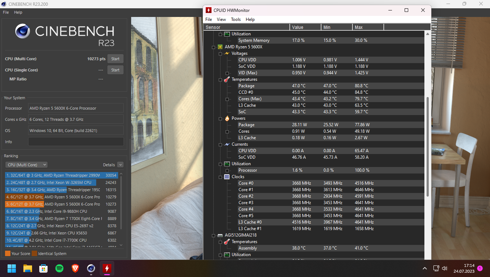Image resolution: width=490 pixels, height=277 pixels.
Task: Click the Currents icon
Action: (x=227, y=144)
